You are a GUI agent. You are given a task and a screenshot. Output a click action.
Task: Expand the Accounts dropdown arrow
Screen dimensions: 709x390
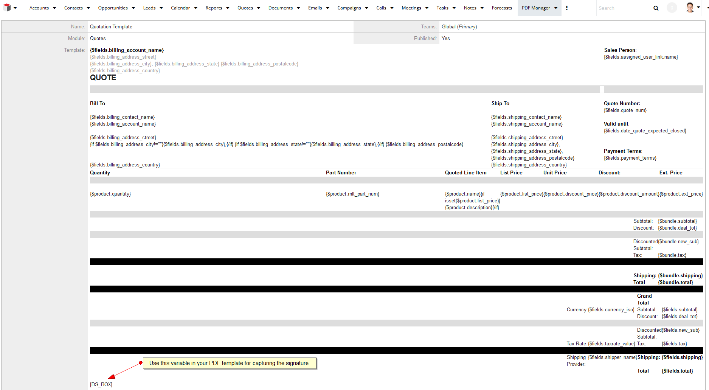(54, 8)
